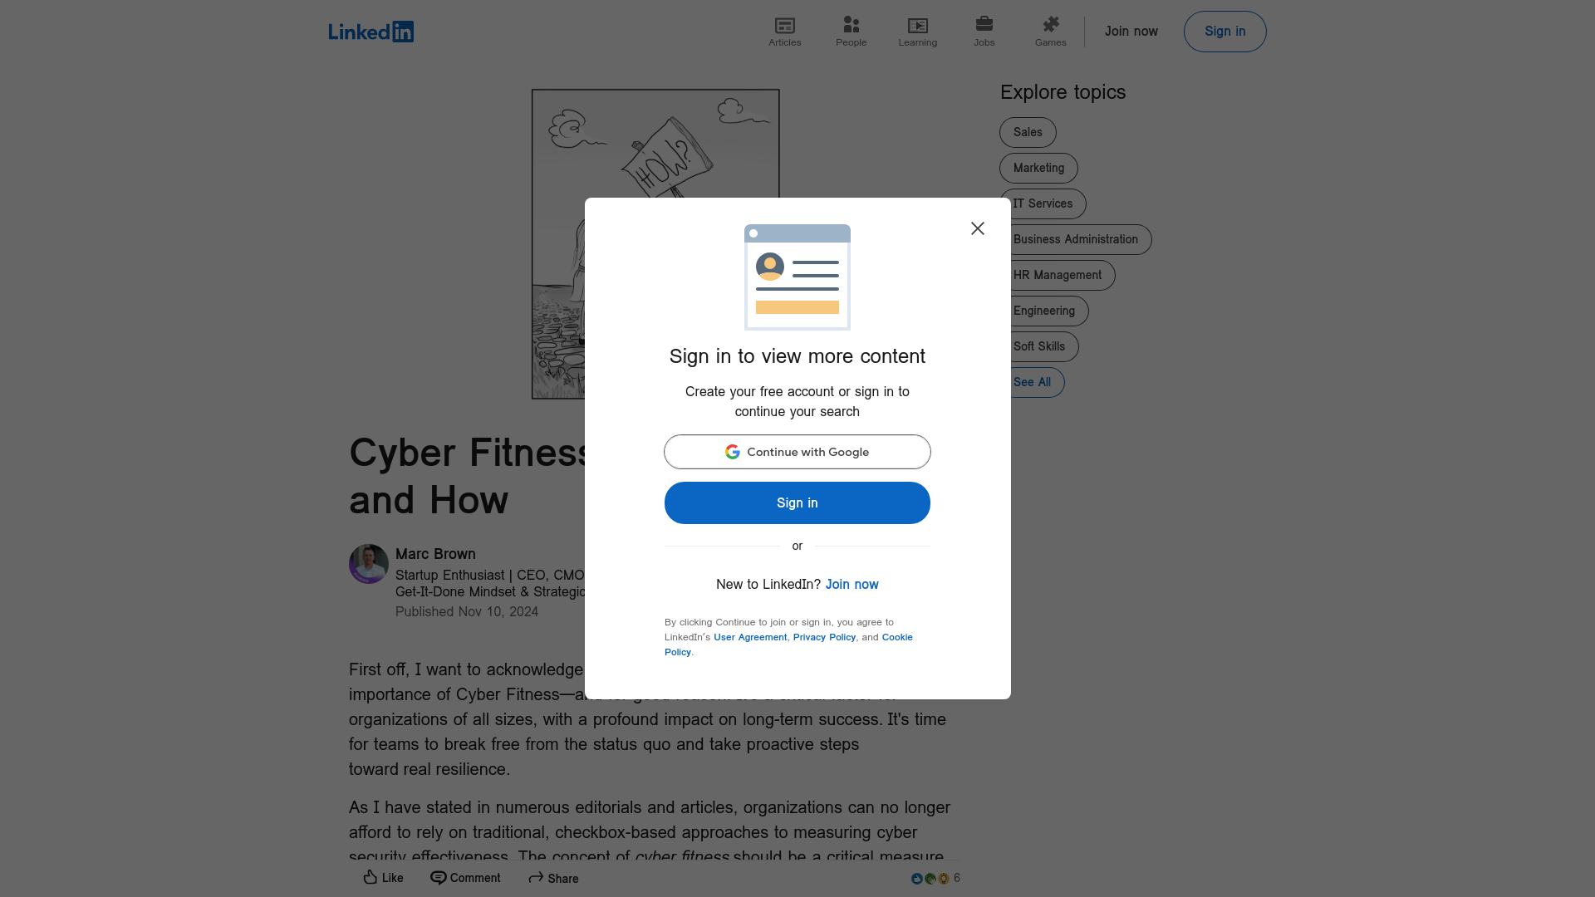Close the sign-in modal dialog
Viewport: 1595px width, 897px height.
click(977, 228)
